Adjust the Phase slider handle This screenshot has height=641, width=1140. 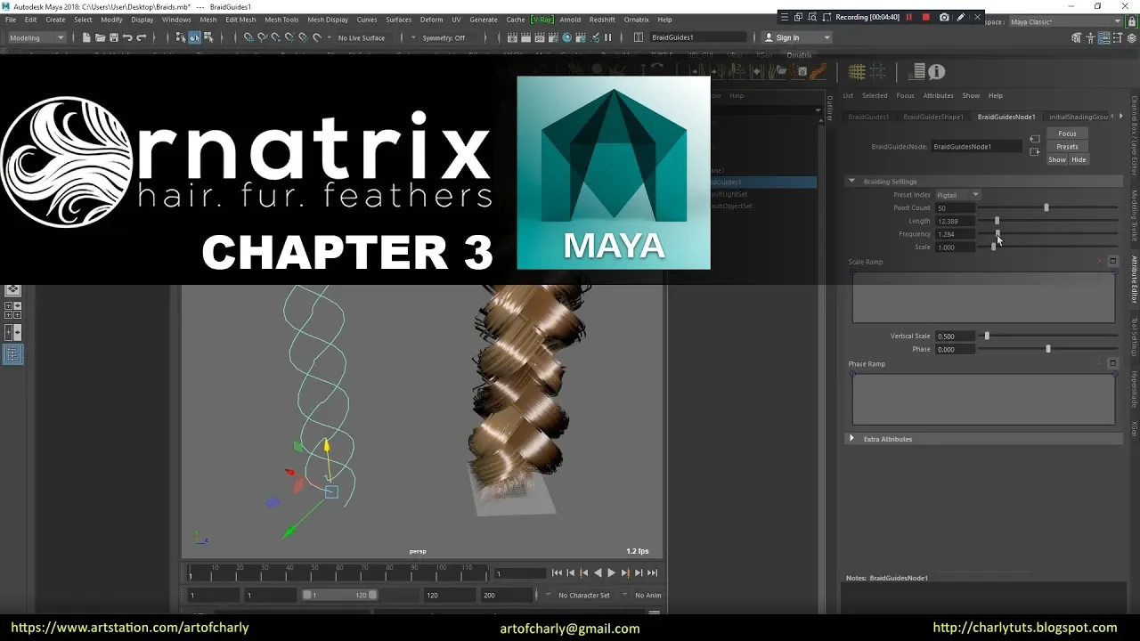pos(1048,349)
